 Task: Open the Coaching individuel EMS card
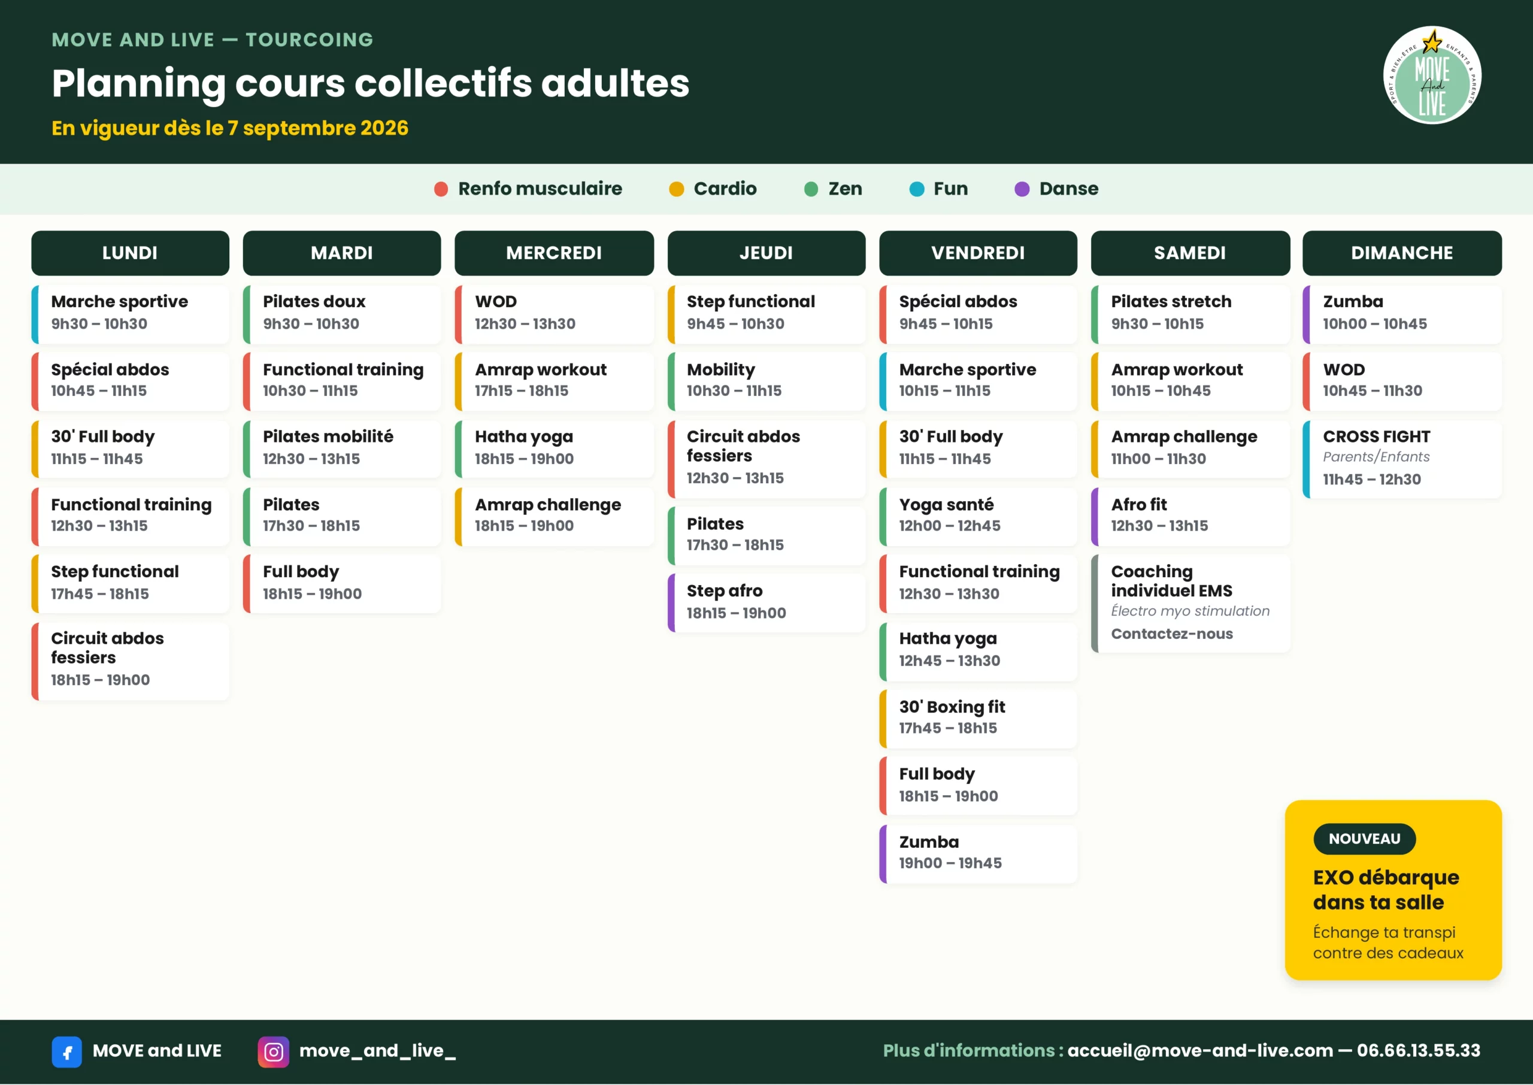[x=1190, y=604]
